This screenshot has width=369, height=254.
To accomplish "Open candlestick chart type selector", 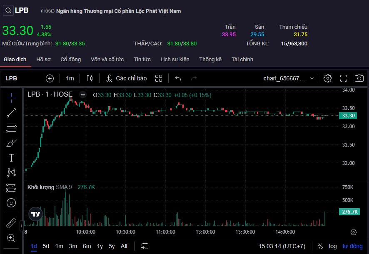I will (x=90, y=78).
